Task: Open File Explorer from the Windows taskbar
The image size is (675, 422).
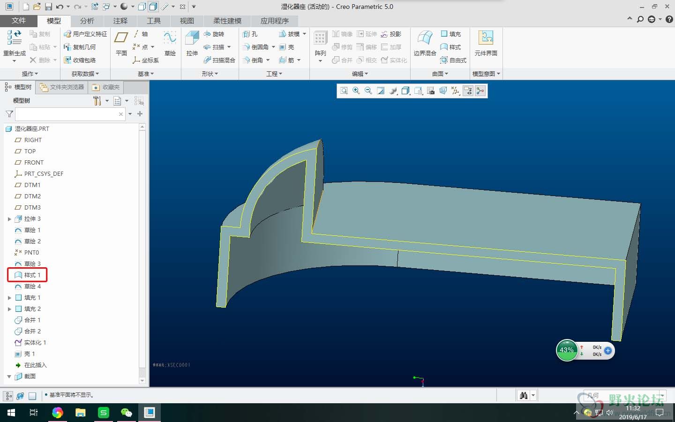Action: click(81, 413)
